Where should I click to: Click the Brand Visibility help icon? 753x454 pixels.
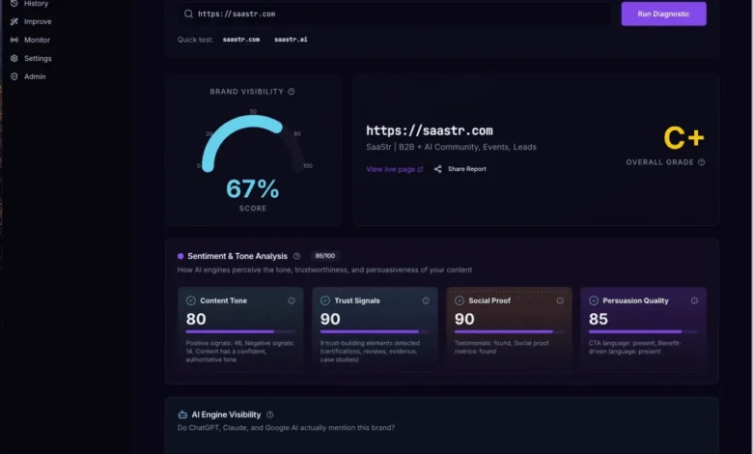(x=292, y=92)
